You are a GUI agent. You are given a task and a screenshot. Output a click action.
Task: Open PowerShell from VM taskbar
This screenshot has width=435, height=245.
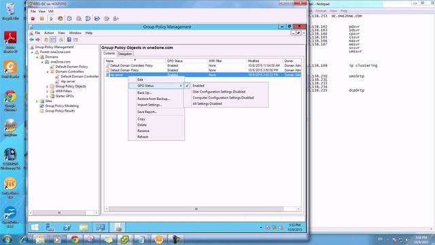point(67,227)
